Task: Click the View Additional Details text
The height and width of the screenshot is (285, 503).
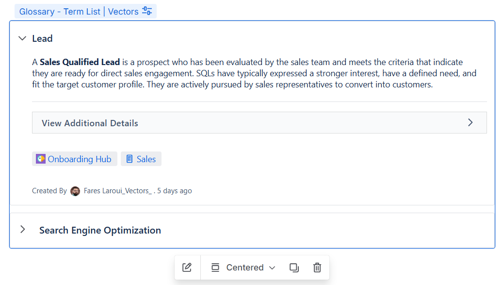Action: 90,123
